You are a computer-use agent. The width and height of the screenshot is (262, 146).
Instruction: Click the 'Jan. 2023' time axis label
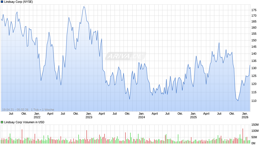click(x=89, y=115)
